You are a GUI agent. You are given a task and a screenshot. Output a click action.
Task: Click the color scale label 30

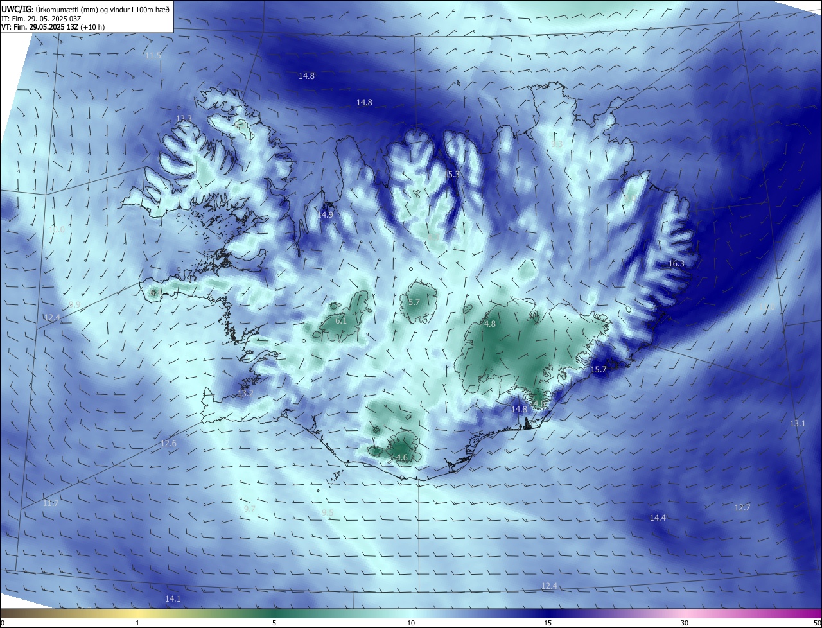[685, 623]
